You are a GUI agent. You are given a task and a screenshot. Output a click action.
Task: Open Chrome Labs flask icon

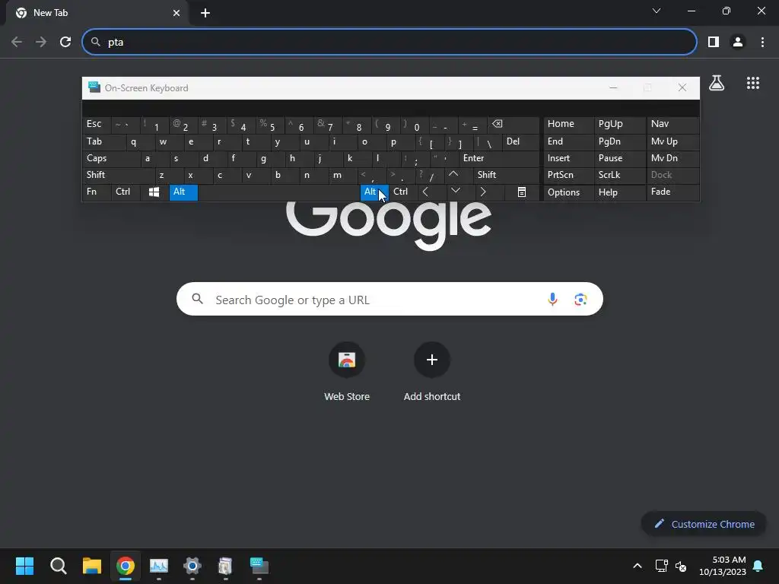pyautogui.click(x=717, y=83)
